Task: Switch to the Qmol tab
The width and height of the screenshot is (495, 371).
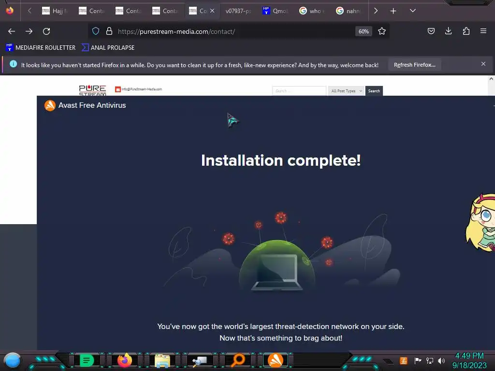Action: [x=275, y=11]
